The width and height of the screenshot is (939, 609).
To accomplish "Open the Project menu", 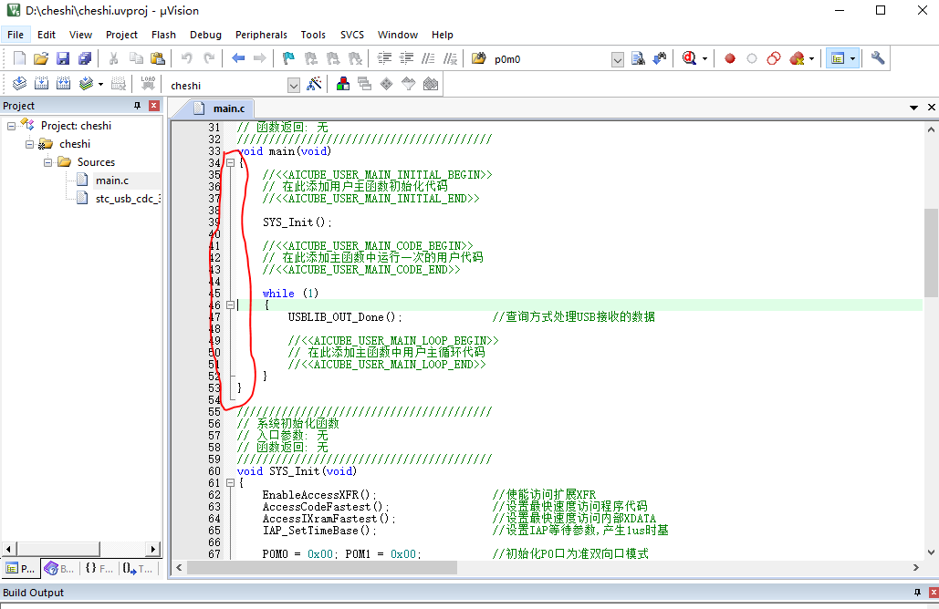I will pos(121,35).
